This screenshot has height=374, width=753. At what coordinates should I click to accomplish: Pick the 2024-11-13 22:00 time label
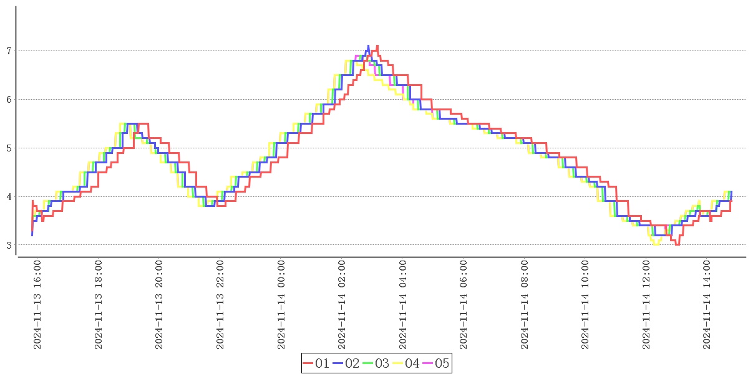tap(220, 305)
